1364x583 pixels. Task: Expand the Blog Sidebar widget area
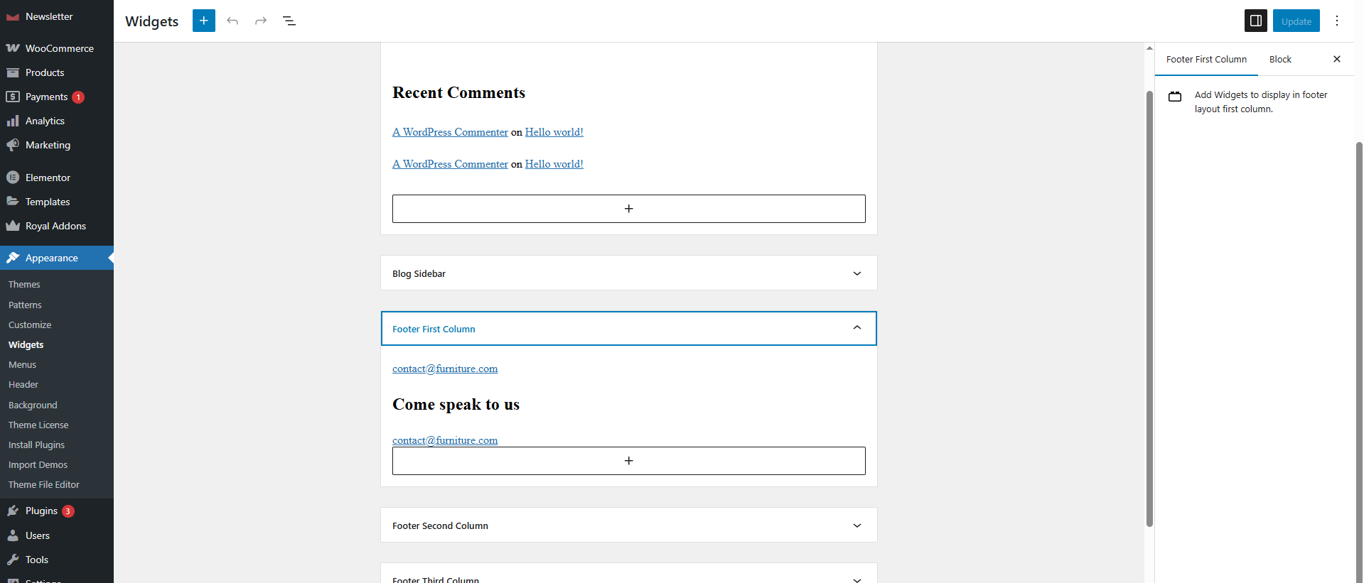(x=856, y=273)
